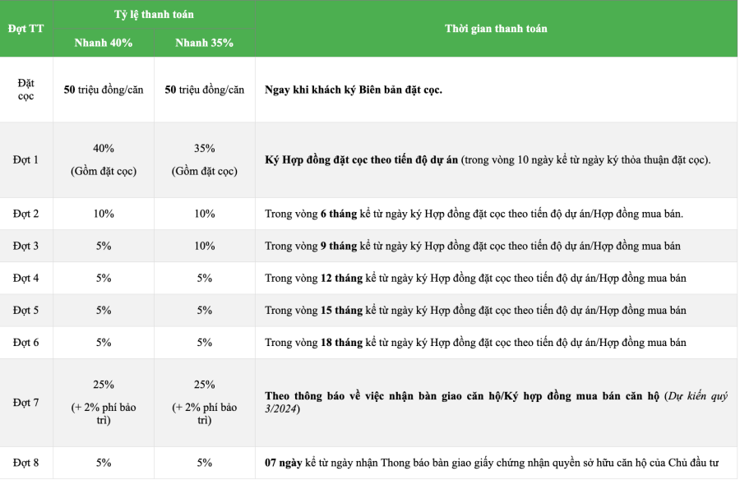Select the "Đợt 3" row label

[26, 246]
